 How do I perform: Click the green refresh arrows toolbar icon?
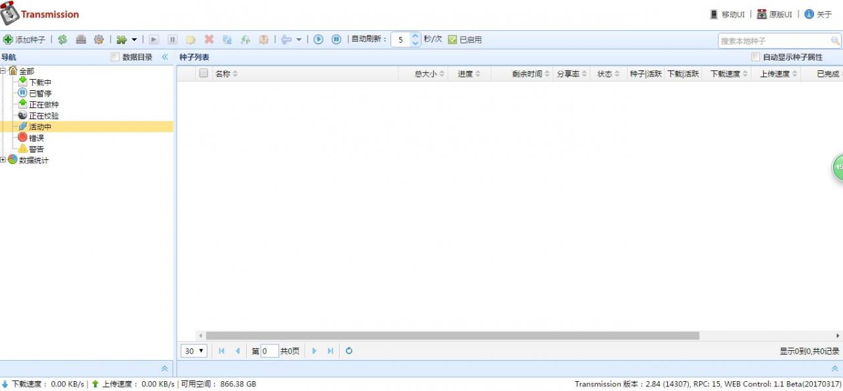(x=63, y=39)
